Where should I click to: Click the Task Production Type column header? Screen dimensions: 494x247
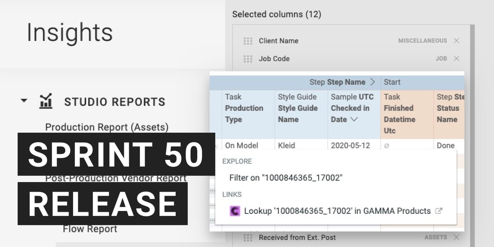tap(244, 108)
